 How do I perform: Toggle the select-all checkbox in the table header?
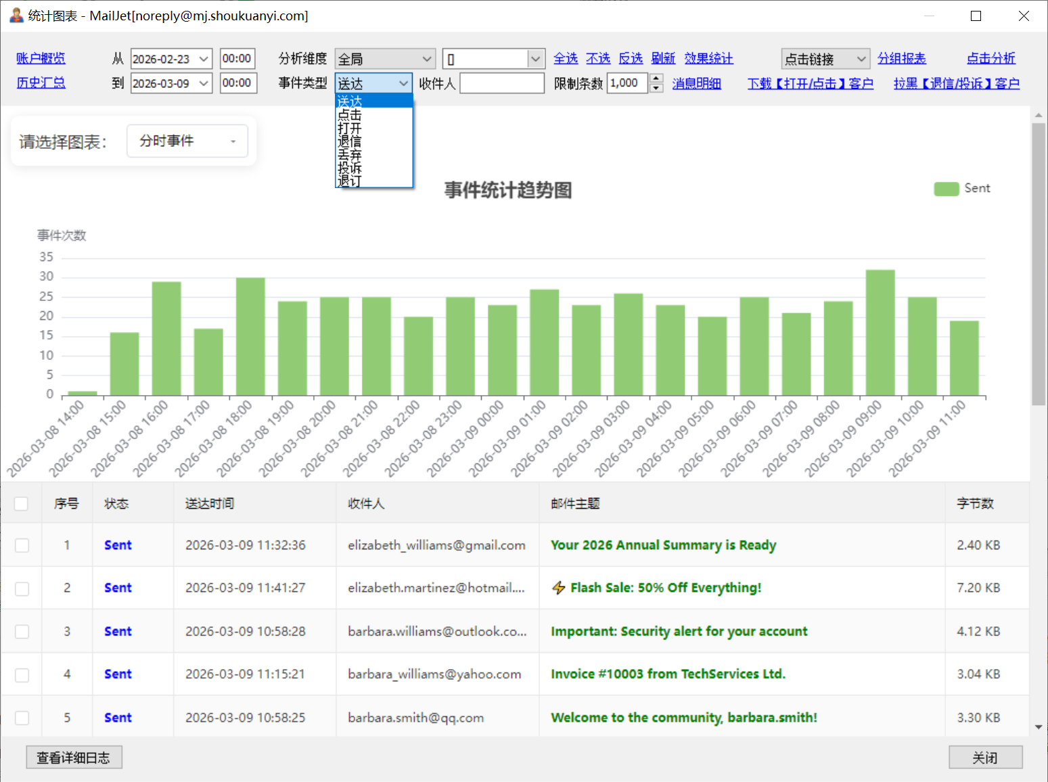click(21, 503)
